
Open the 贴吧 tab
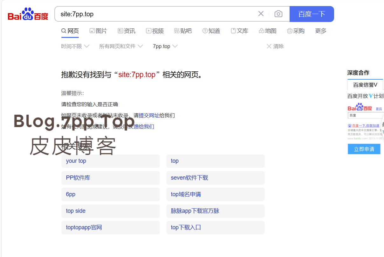pyautogui.click(x=183, y=31)
